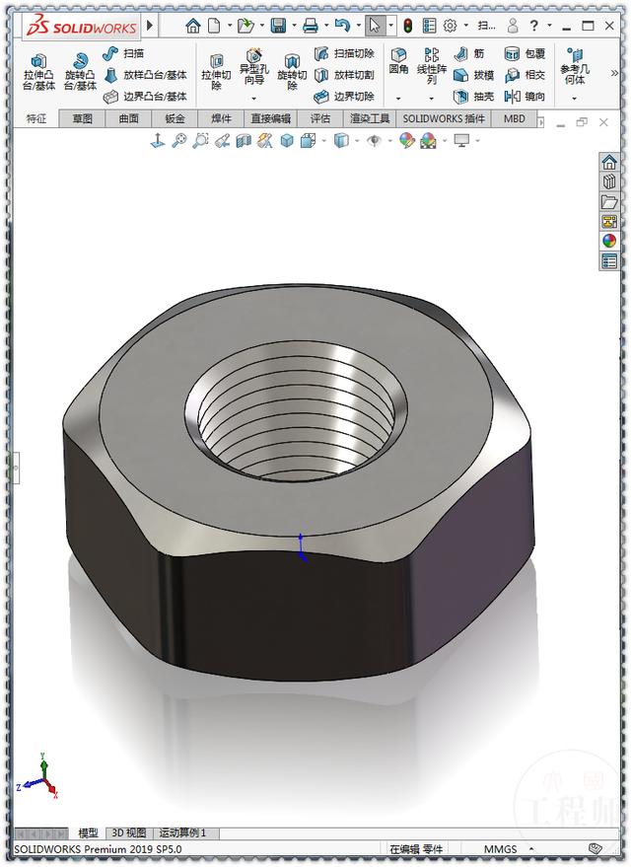Switch to the 焊件 (Weldments) tab
Screen dimensions: 631x867
pos(222,119)
